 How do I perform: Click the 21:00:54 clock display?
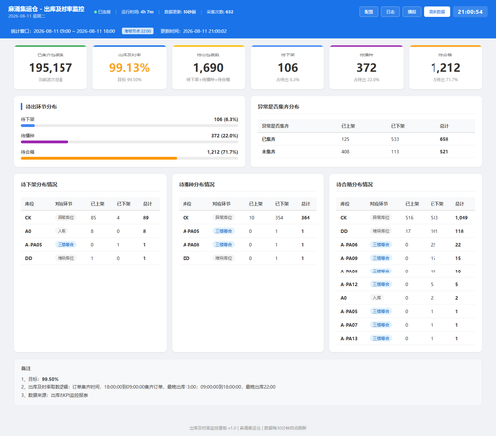470,12
